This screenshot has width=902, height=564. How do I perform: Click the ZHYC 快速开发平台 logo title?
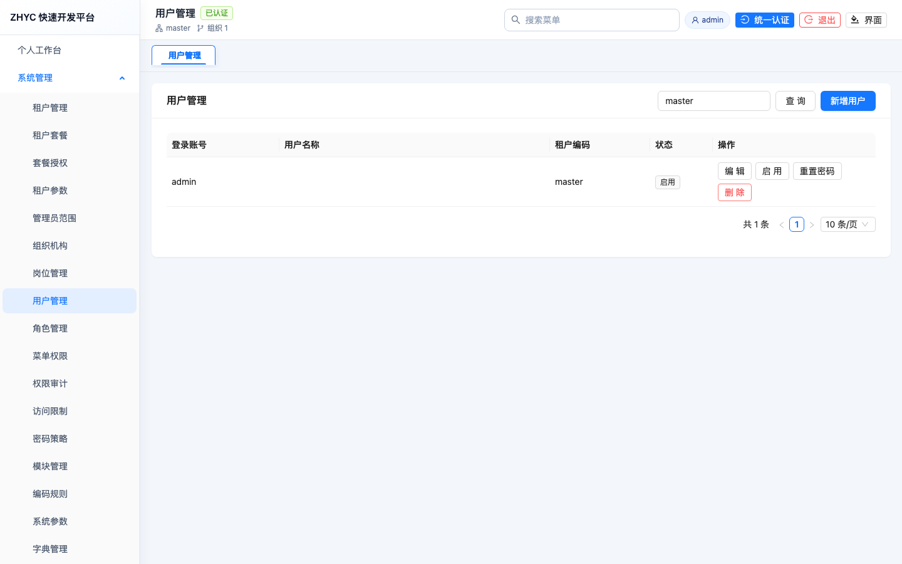click(x=53, y=18)
